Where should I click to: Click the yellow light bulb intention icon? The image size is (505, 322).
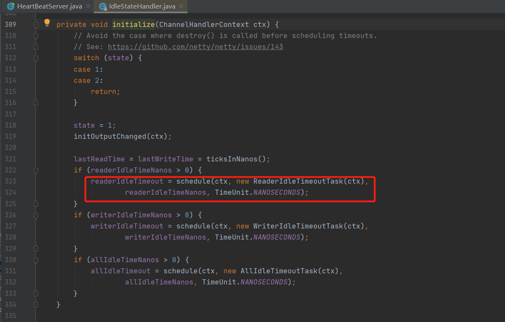coord(47,23)
